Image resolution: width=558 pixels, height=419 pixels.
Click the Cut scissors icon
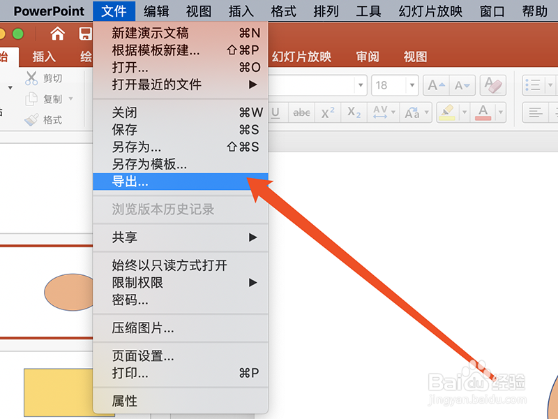[x=31, y=78]
